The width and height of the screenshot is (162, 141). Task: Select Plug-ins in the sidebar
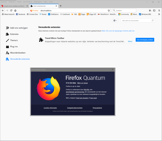point(12,47)
